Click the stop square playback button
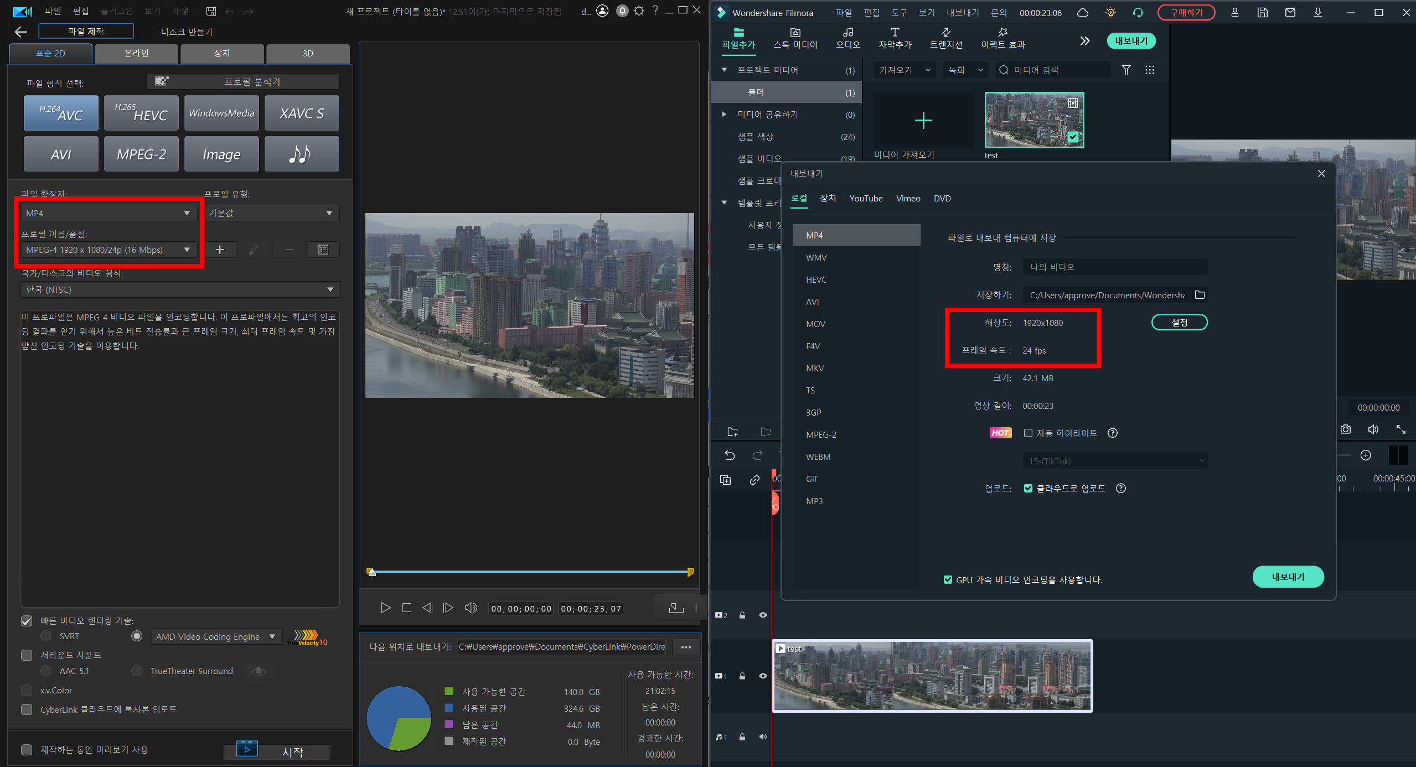1416x767 pixels. tap(407, 608)
